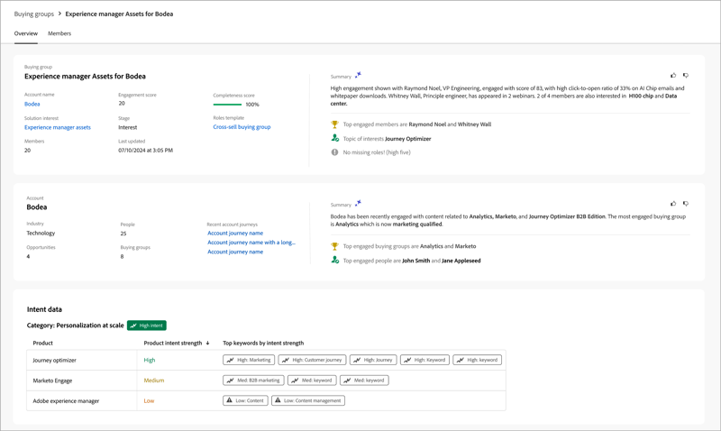The image size is (721, 431).
Task: Click AI sparkle icon beside buying group Summary
Action: point(358,76)
